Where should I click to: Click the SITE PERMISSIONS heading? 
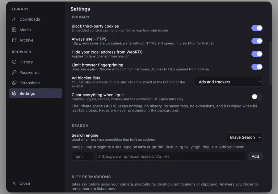tap(91, 177)
